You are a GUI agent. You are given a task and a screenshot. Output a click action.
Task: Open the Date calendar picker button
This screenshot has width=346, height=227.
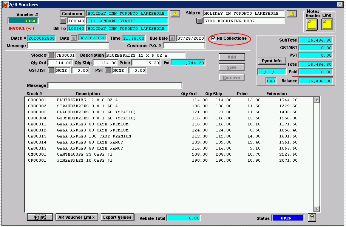pyautogui.click(x=74, y=38)
